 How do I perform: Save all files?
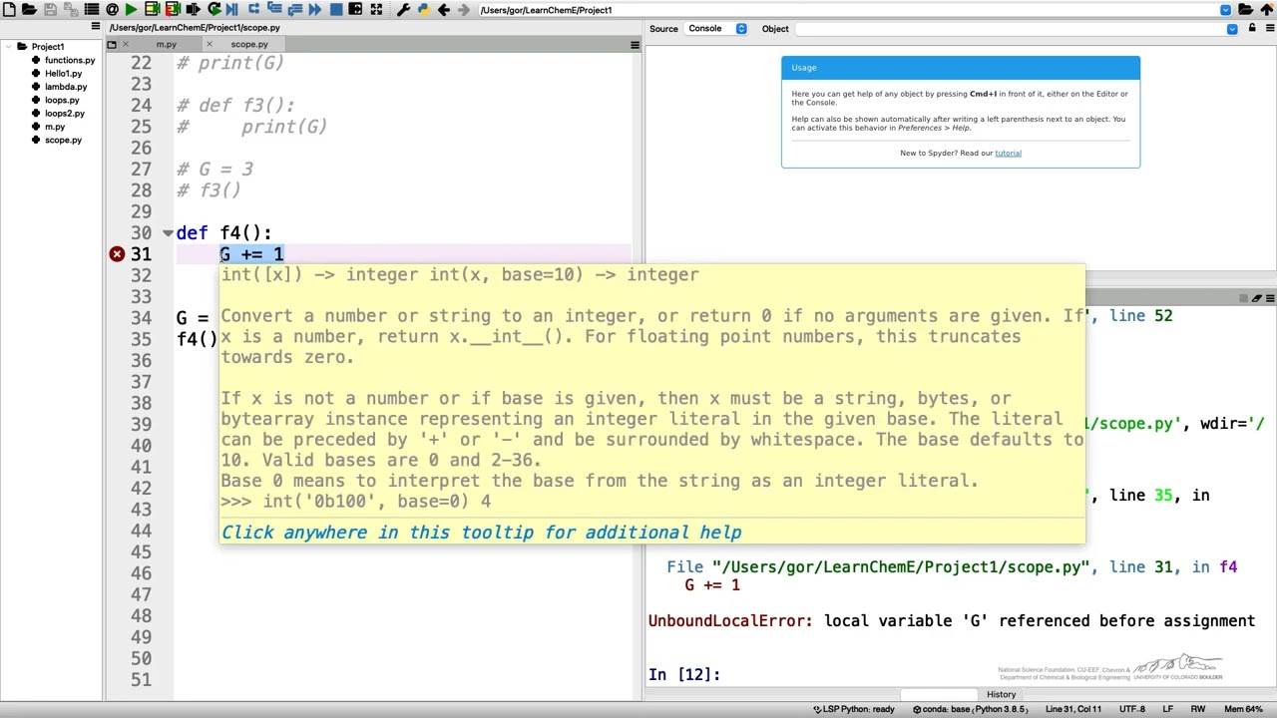tap(71, 10)
